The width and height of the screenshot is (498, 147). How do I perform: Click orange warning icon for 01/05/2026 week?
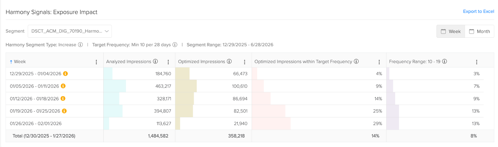coord(63,86)
